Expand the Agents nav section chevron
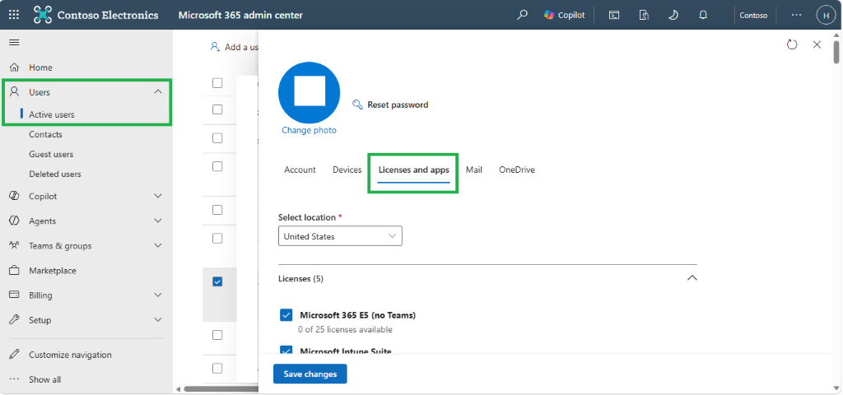This screenshot has height=395, width=843. pyautogui.click(x=158, y=221)
